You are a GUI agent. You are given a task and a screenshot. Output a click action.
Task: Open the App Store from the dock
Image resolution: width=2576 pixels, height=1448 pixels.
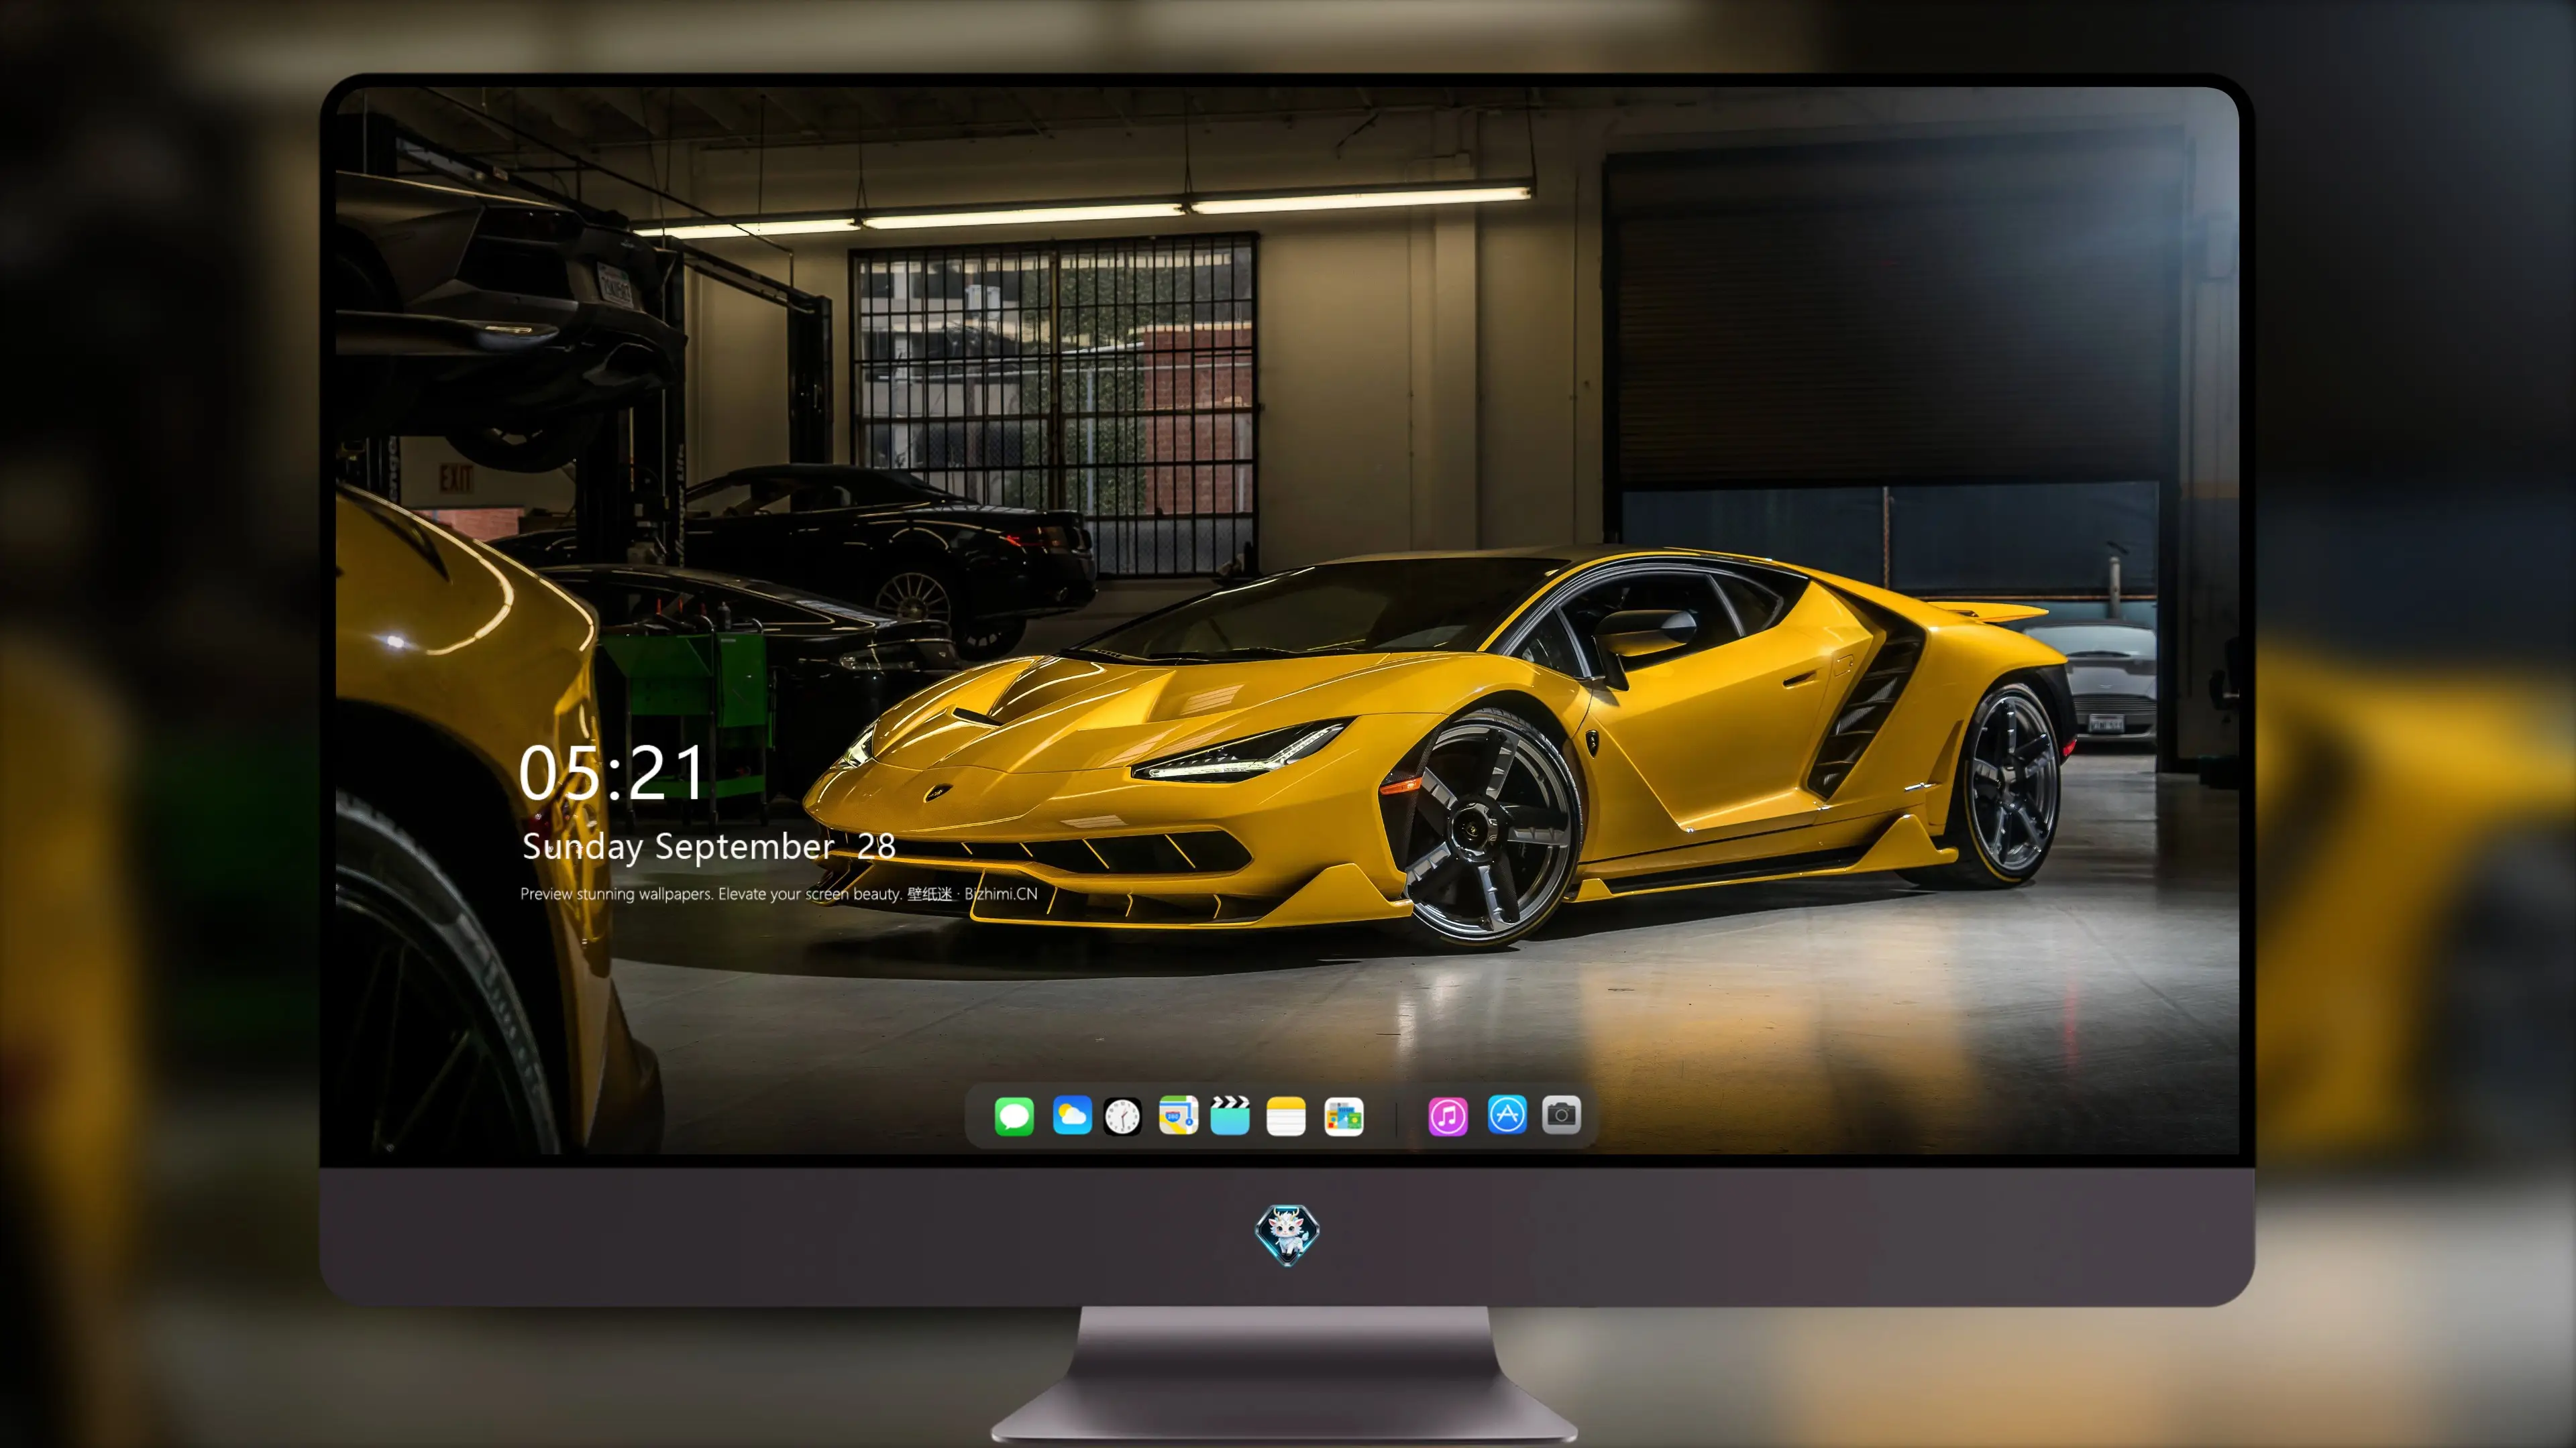coord(1507,1114)
